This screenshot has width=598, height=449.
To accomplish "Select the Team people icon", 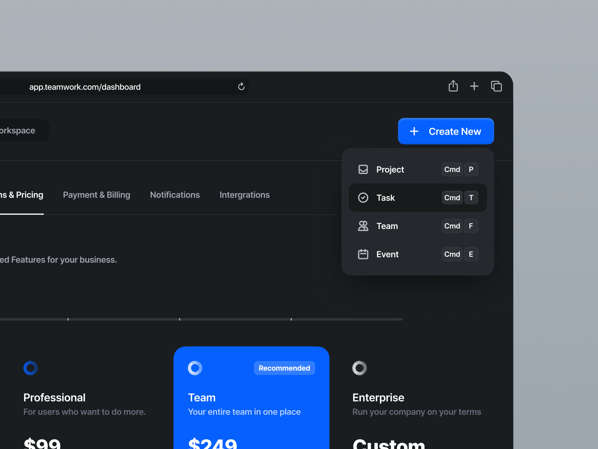I will (363, 226).
